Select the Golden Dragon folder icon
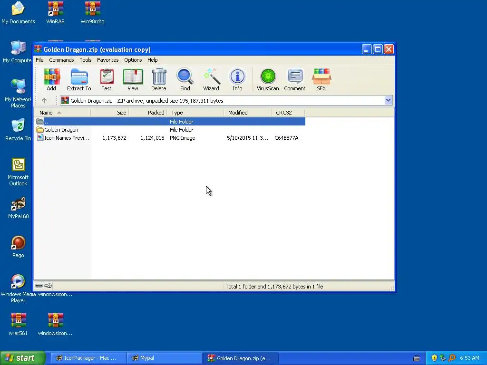 click(40, 130)
